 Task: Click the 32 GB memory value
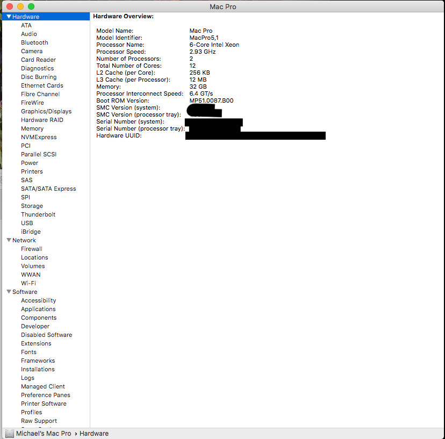198,87
